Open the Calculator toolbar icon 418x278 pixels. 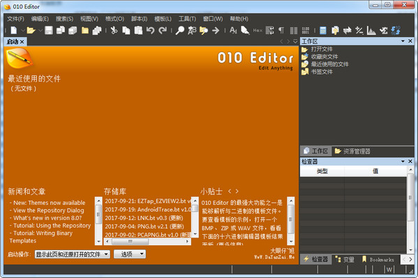[x=323, y=31]
